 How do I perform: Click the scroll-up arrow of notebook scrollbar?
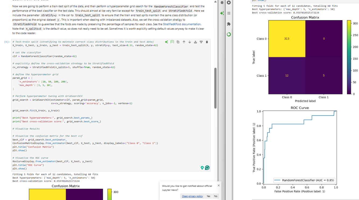pyautogui.click(x=215, y=2)
